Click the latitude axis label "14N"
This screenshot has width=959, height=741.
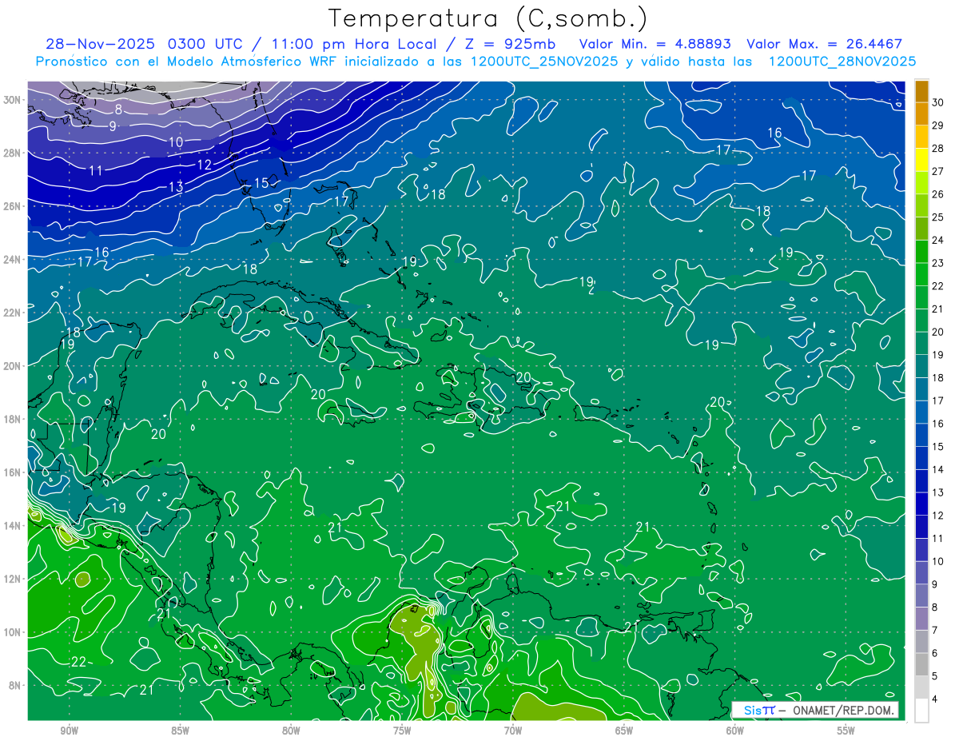(x=13, y=525)
